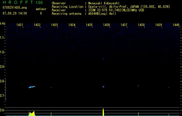Click the 1434 time axis label
Image resolution: width=182 pixels, height=116 pixels.
72,25
